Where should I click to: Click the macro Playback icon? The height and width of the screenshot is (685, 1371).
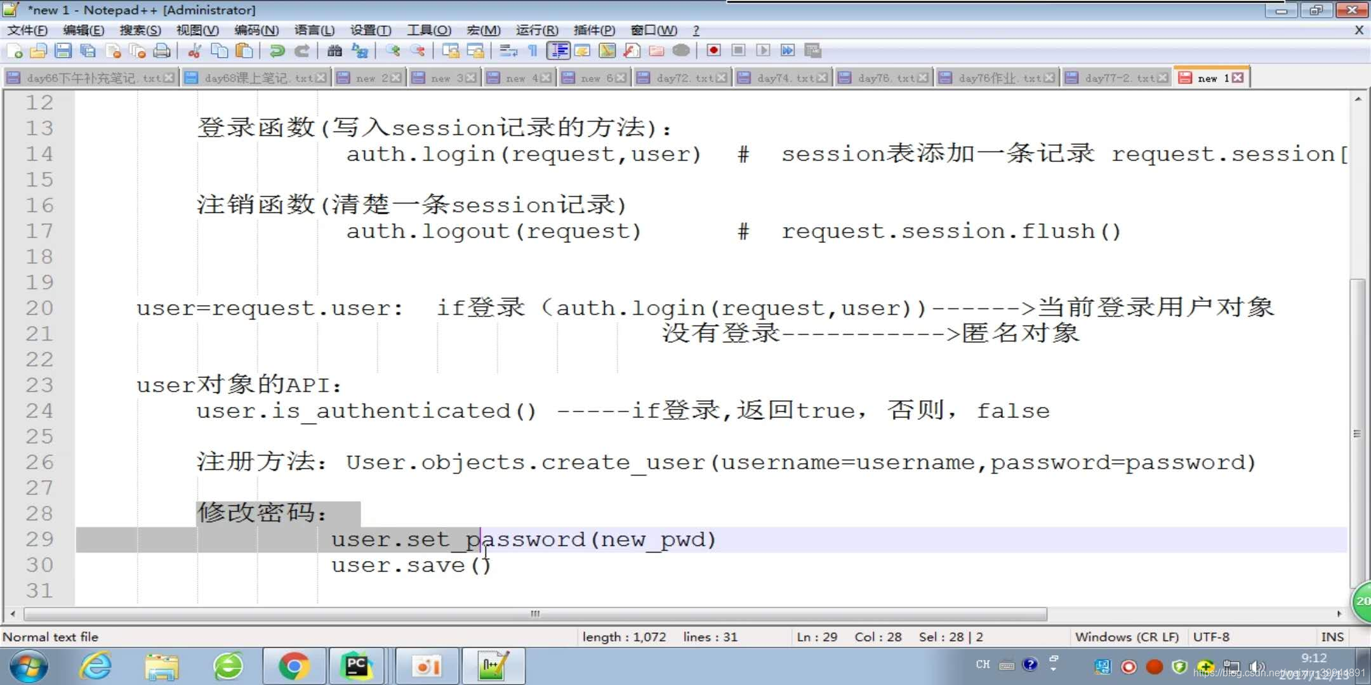click(763, 51)
